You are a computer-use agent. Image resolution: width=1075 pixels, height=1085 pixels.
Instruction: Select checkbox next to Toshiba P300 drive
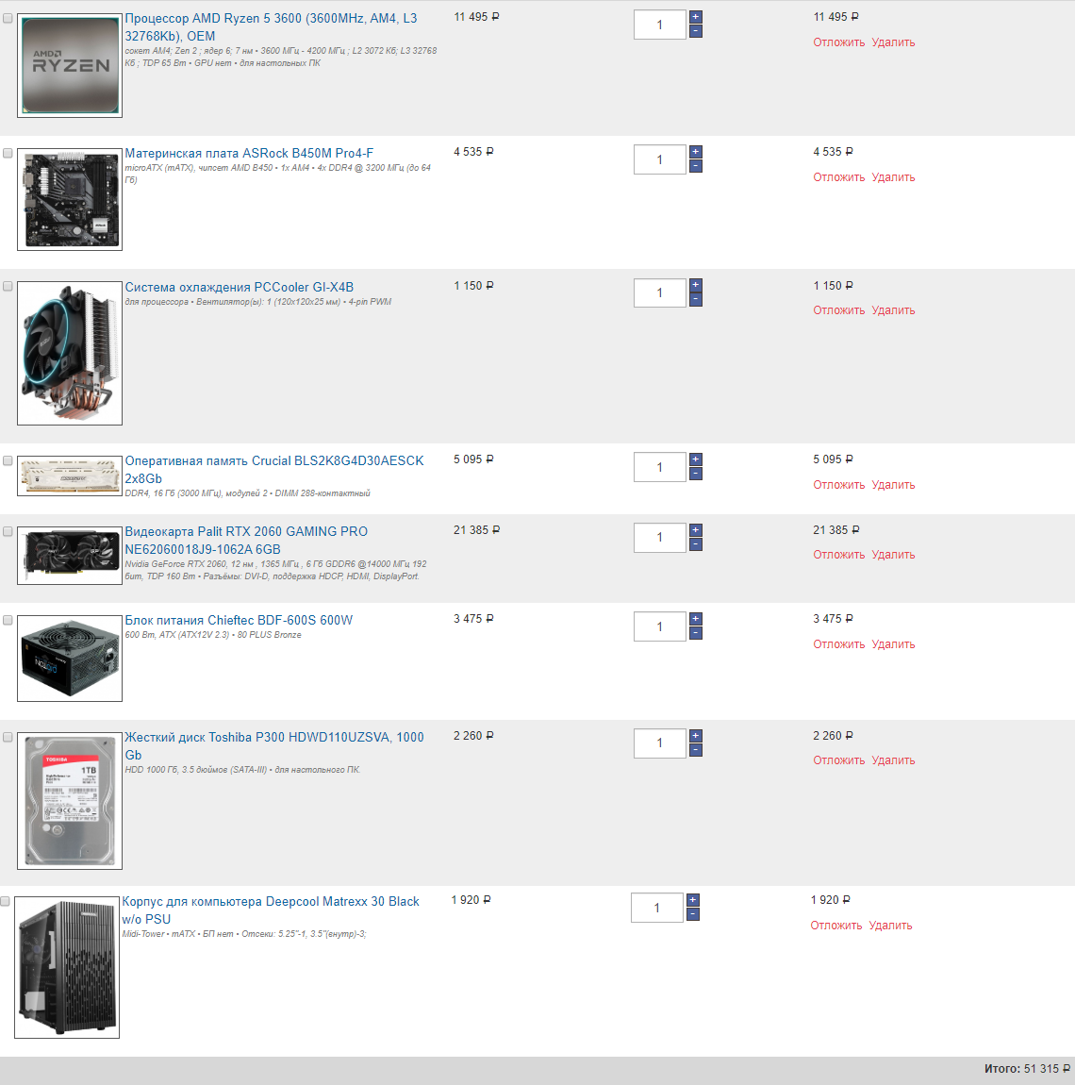(8, 737)
